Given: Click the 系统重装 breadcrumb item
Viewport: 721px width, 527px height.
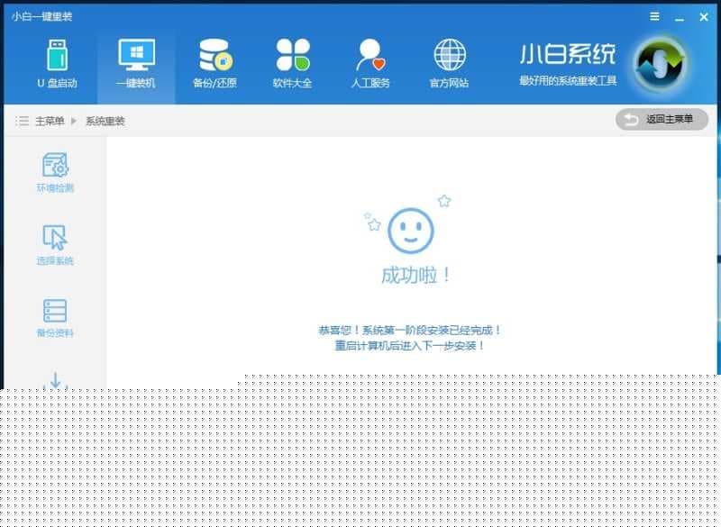Looking at the screenshot, I should pos(105,122).
